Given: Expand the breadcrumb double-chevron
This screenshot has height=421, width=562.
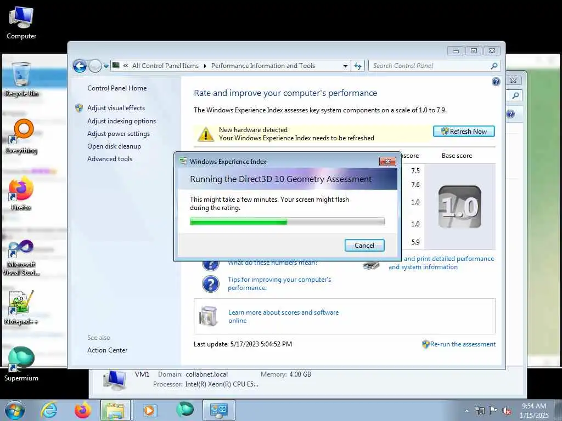Looking at the screenshot, I should point(126,66).
